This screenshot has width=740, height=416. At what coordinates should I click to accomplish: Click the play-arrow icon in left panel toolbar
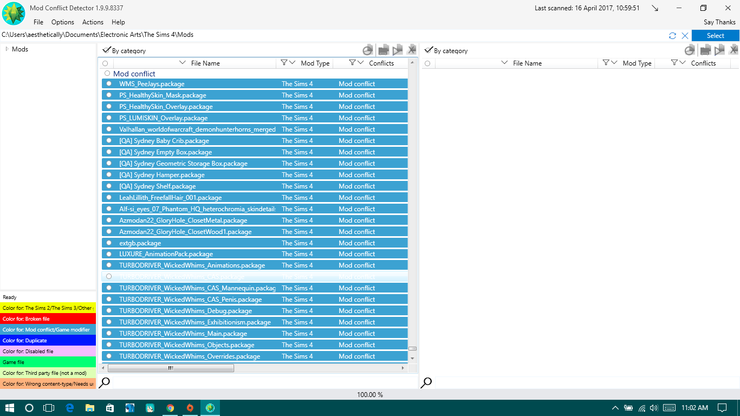coord(398,50)
